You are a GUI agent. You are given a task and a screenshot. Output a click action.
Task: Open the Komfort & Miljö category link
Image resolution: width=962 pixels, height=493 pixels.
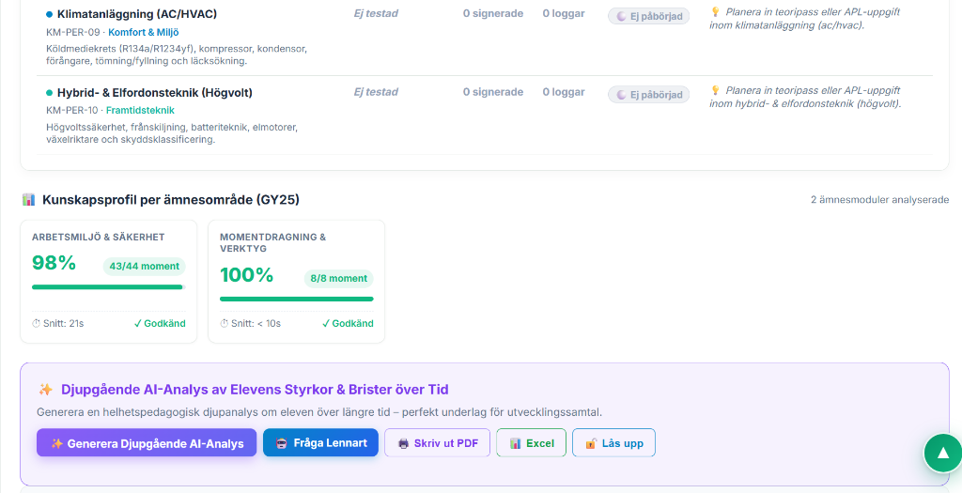pos(144,32)
